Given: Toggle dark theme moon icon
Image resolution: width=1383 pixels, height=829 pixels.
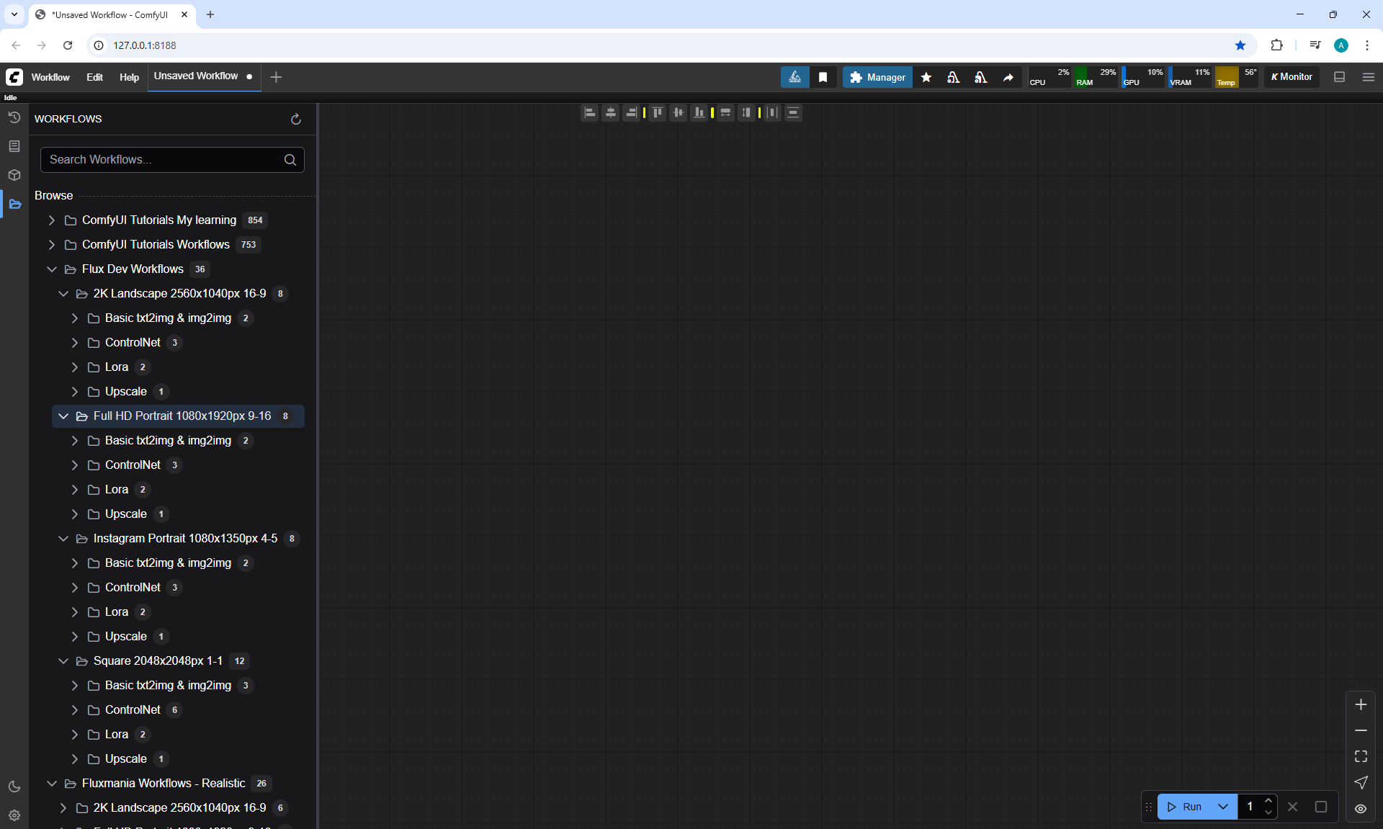Looking at the screenshot, I should tap(14, 787).
